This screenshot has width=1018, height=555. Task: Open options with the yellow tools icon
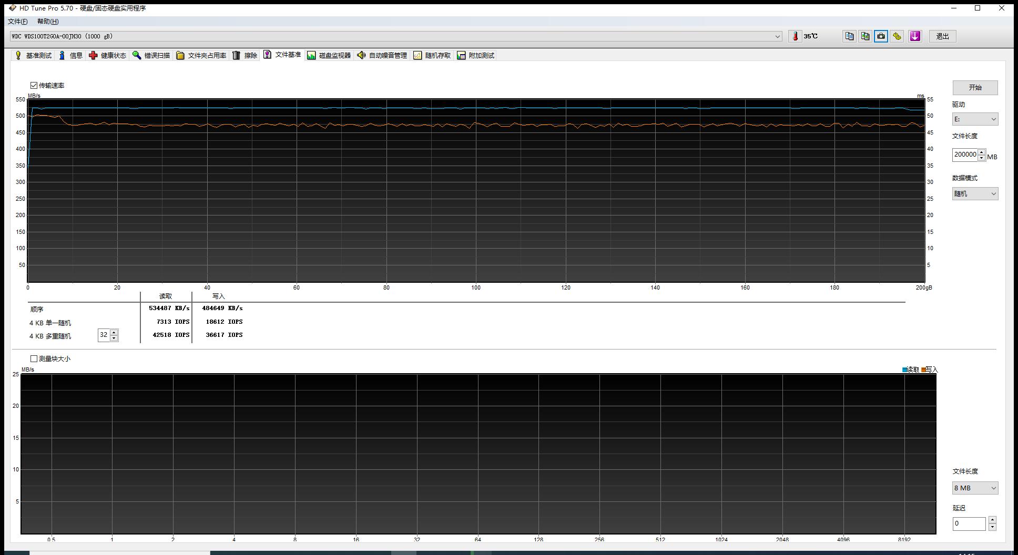[897, 36]
